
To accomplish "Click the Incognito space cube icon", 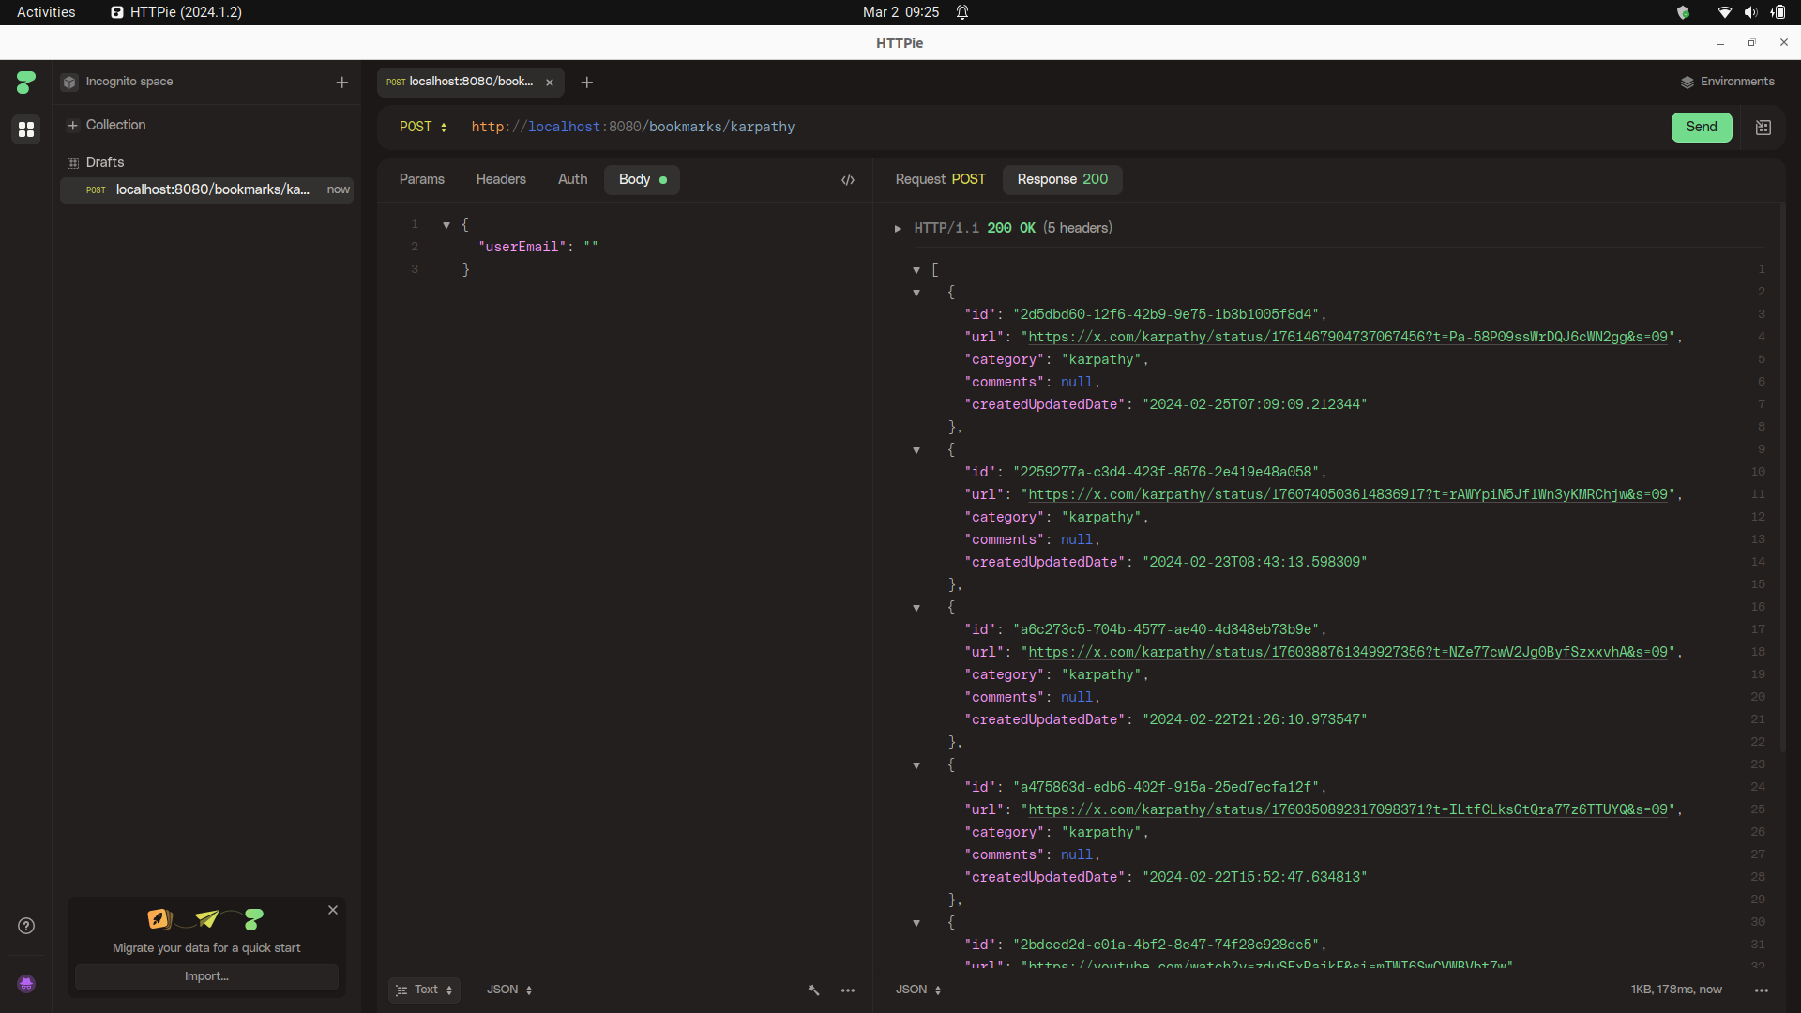I will pos(69,83).
